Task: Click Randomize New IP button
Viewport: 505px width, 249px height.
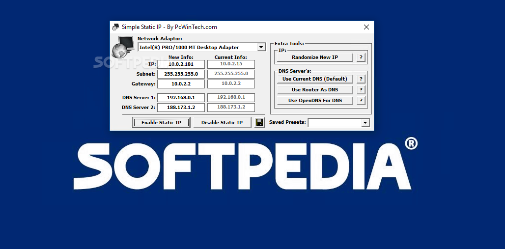Action: pos(315,57)
